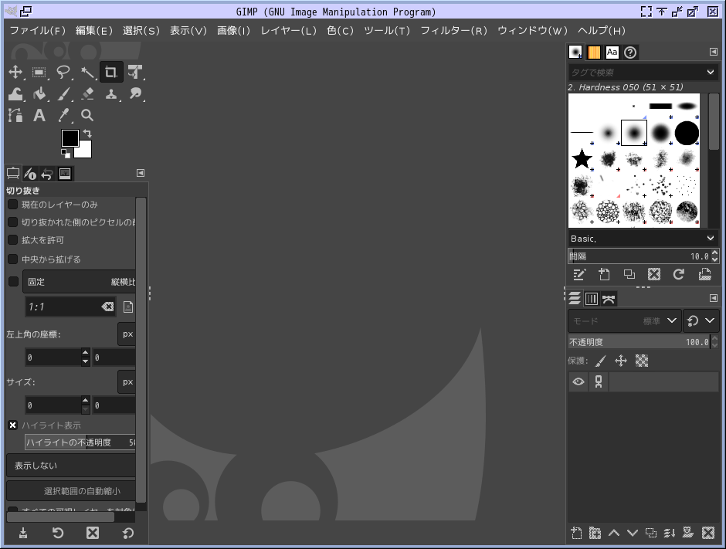Adjust ハイライトの不透明度 slider
This screenshot has width=726, height=549.
pyautogui.click(x=80, y=442)
